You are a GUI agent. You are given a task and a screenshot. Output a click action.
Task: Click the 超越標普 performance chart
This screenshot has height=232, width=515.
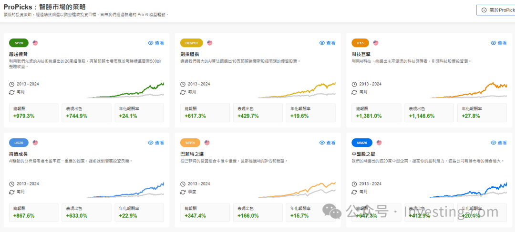pos(126,90)
